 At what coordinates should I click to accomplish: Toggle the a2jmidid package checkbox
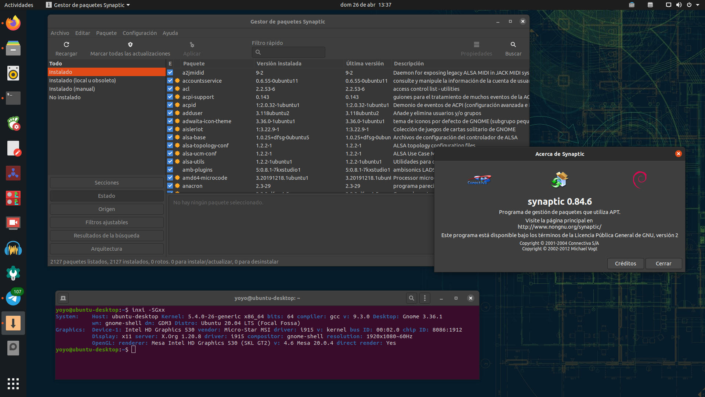170,73
